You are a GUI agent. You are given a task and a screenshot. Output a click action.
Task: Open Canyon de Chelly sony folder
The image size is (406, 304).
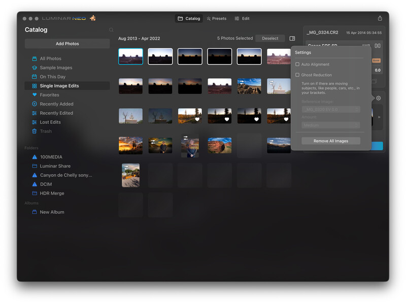pyautogui.click(x=67, y=175)
